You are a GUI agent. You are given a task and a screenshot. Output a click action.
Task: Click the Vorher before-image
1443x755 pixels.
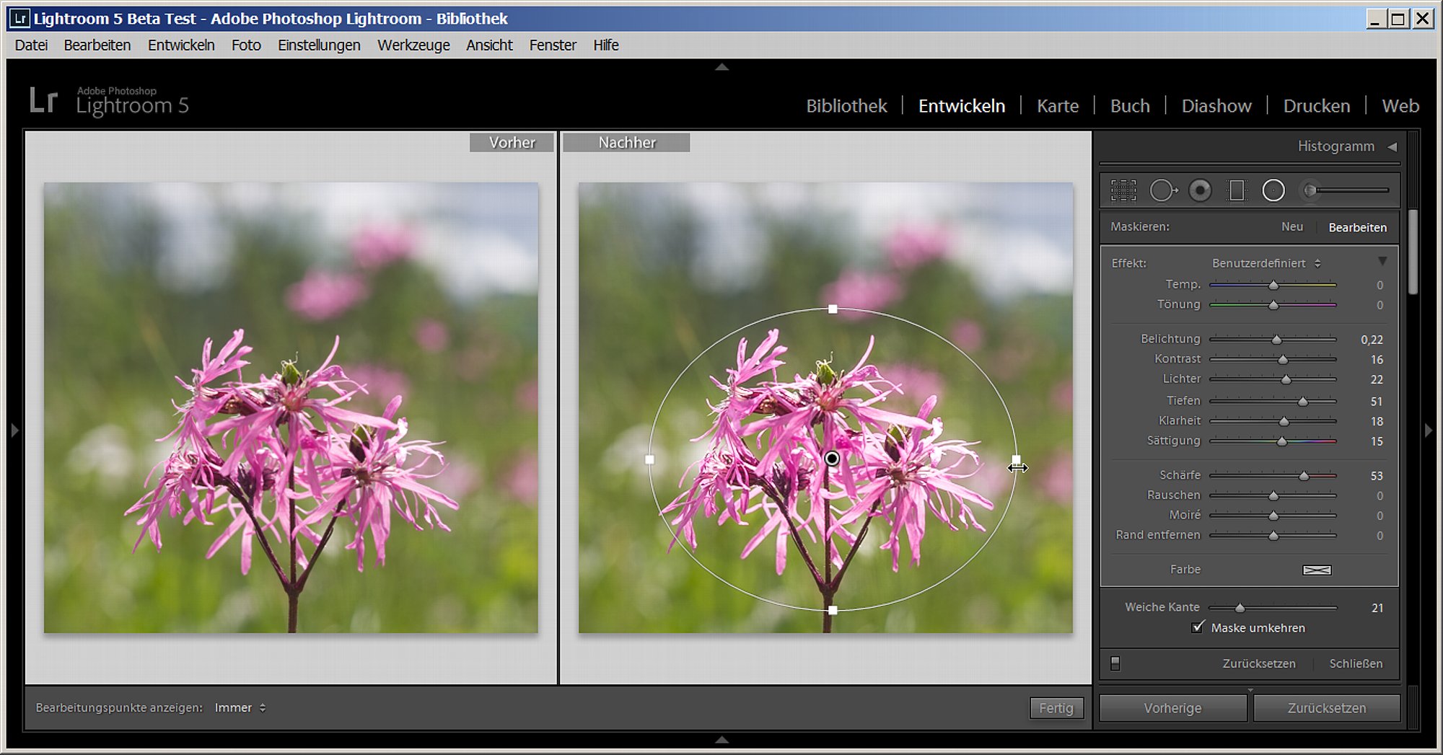[x=291, y=407]
